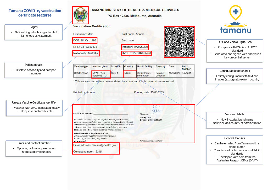Click the "Unique Vaccine Certificate Identifier" callout heading

pyautogui.click(x=34, y=102)
